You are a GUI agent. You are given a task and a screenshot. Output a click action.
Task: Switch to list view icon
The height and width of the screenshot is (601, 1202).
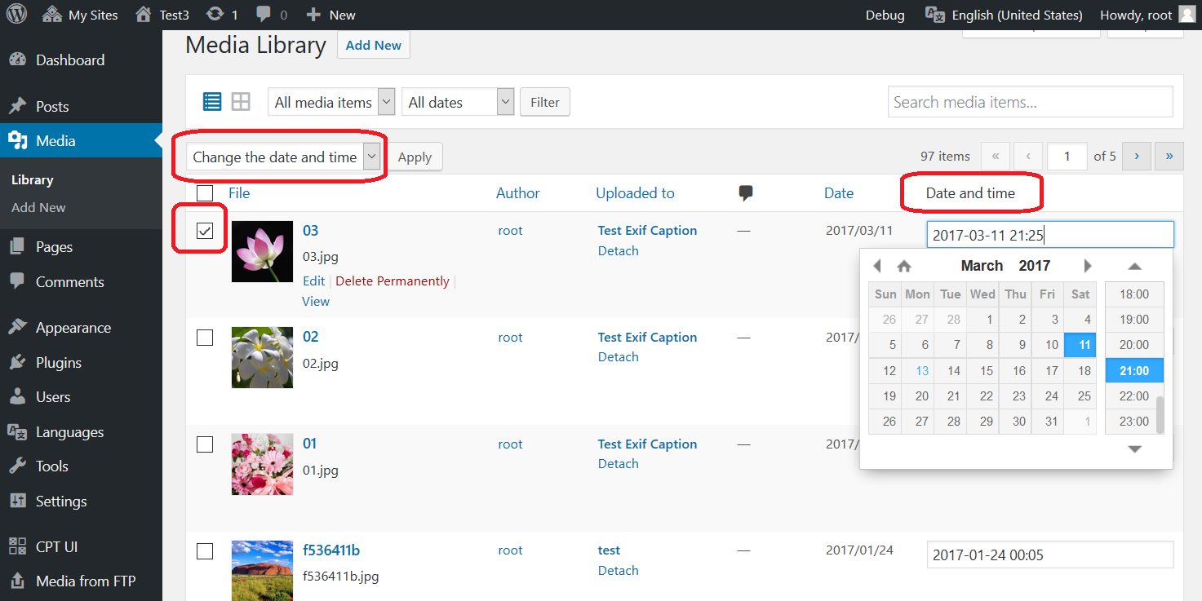pyautogui.click(x=212, y=102)
